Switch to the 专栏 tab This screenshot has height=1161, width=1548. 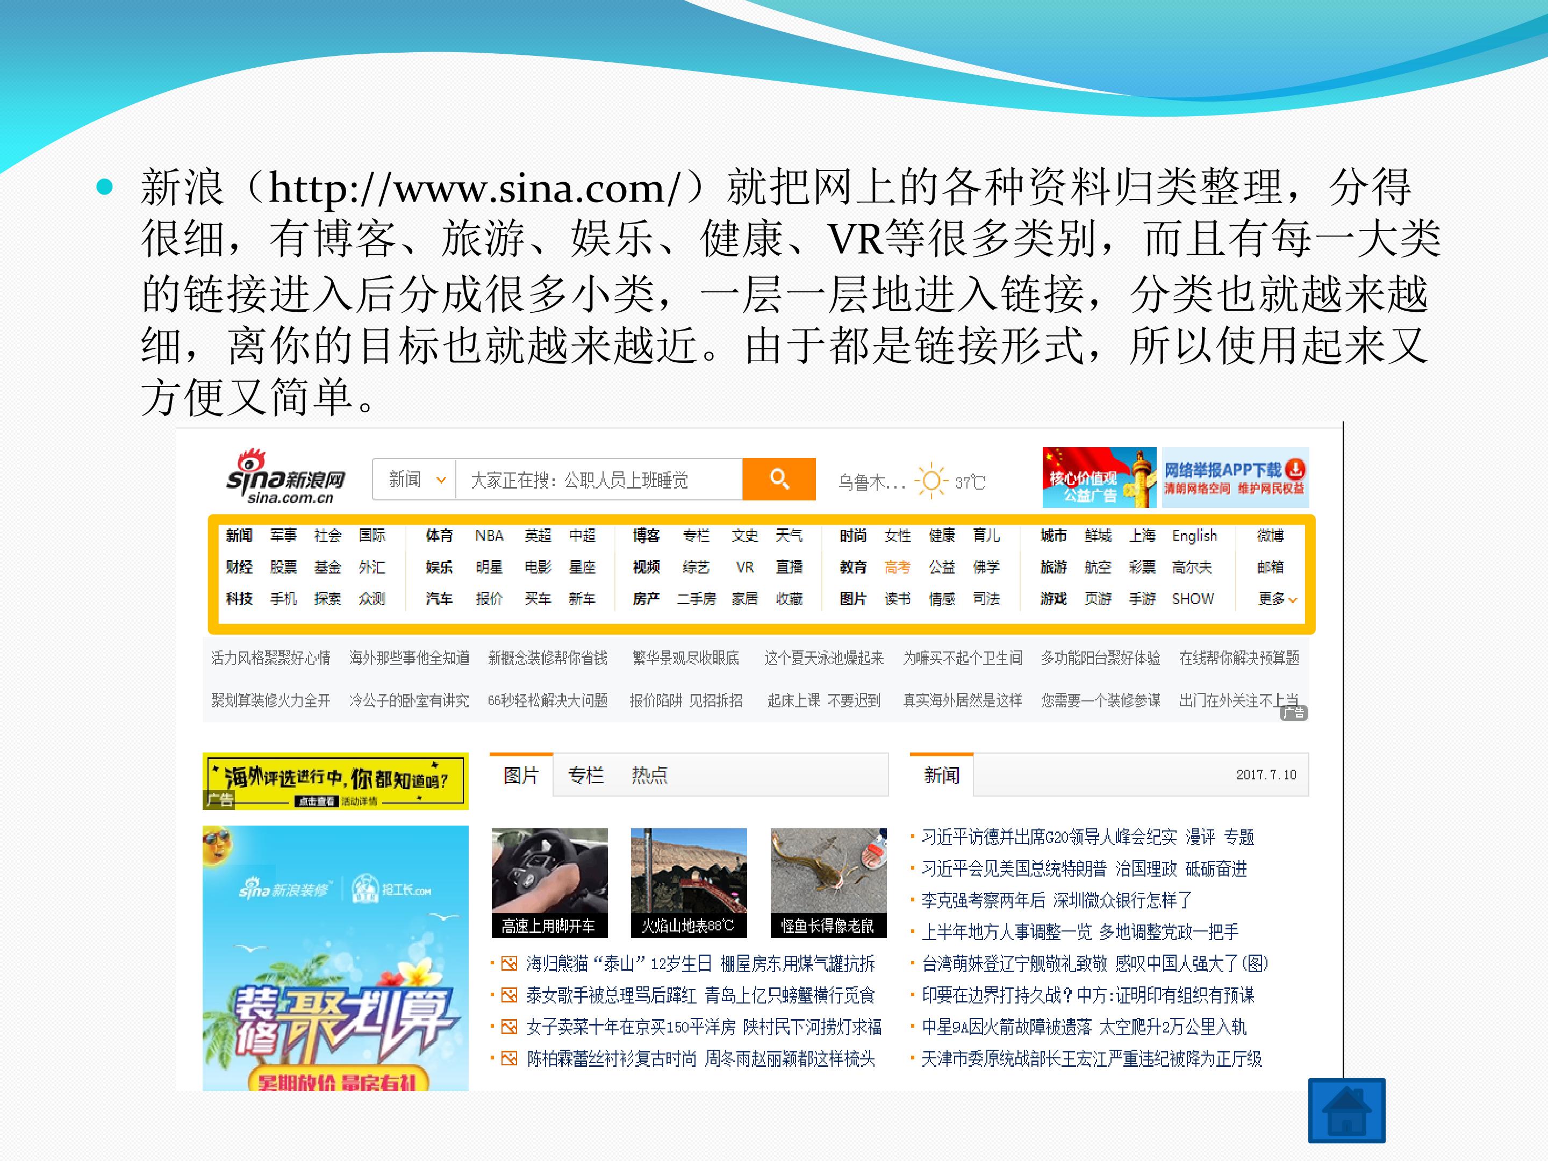585,775
